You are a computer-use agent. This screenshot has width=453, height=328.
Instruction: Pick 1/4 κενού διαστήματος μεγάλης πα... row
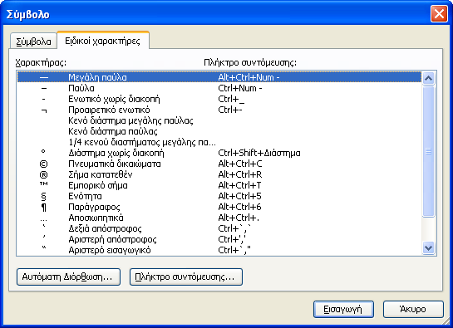[219, 142]
